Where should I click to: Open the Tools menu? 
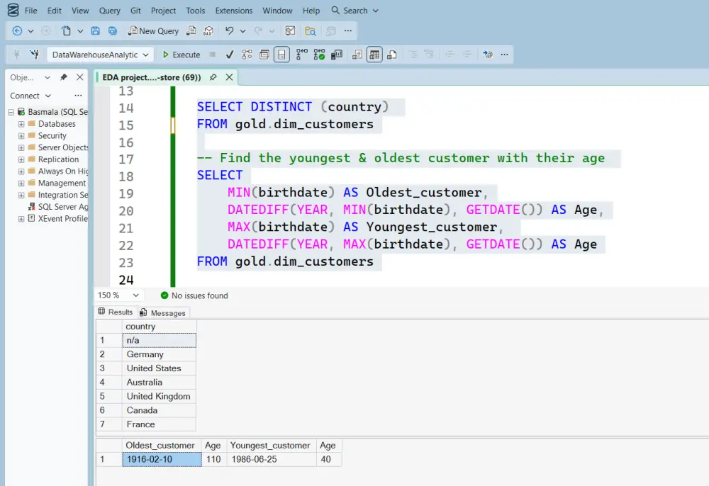point(196,11)
